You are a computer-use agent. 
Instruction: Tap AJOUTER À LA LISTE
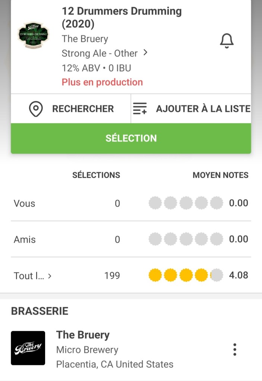[203, 109]
